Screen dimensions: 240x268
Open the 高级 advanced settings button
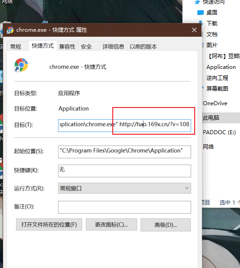[x=166, y=225]
